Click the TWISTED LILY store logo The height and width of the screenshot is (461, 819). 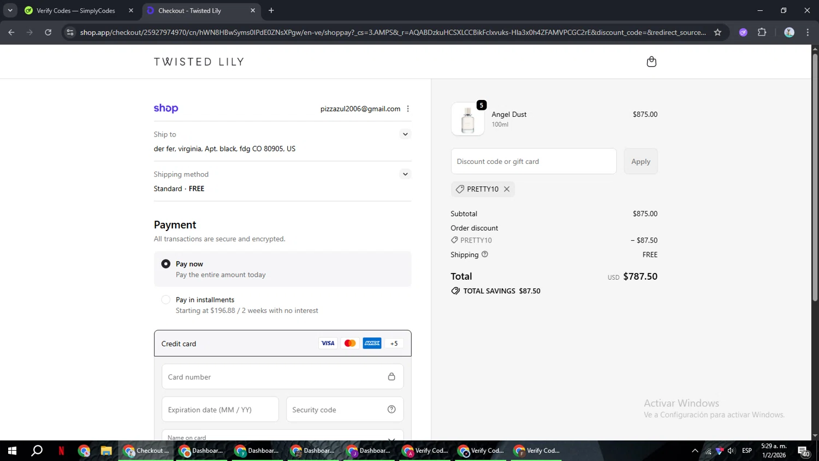(199, 62)
